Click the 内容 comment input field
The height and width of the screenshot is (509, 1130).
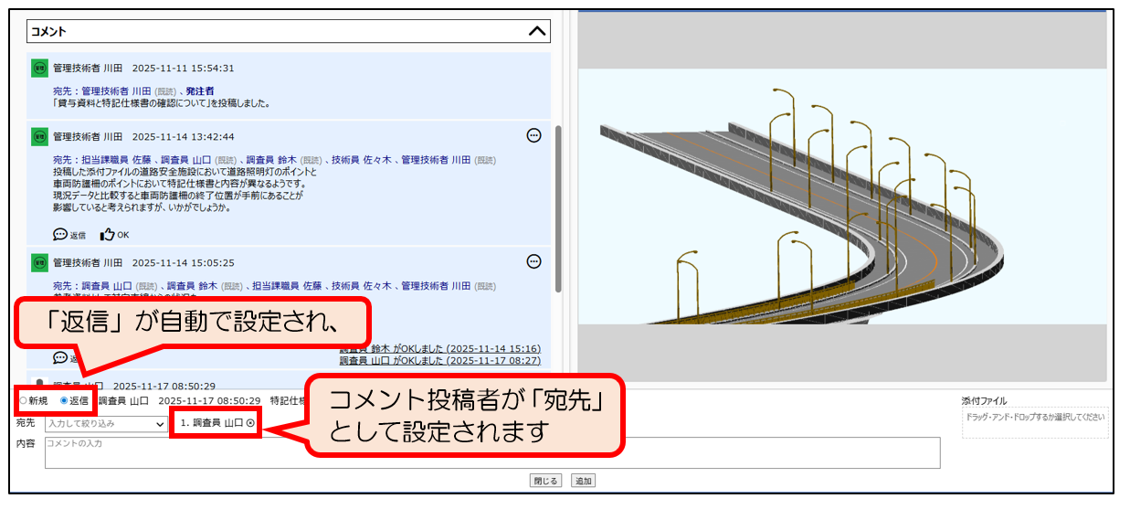(491, 452)
